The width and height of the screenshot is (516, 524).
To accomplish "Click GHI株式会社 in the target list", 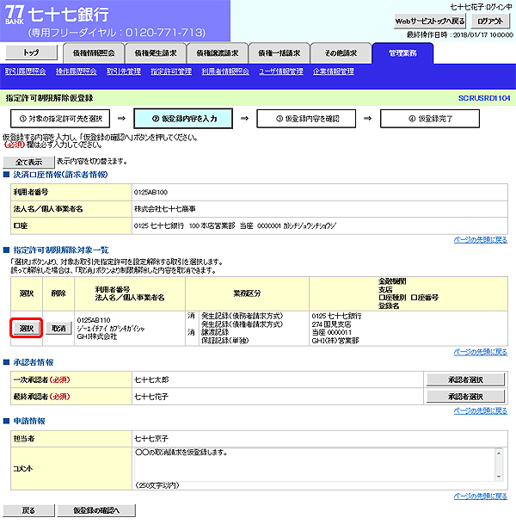I will [97, 336].
